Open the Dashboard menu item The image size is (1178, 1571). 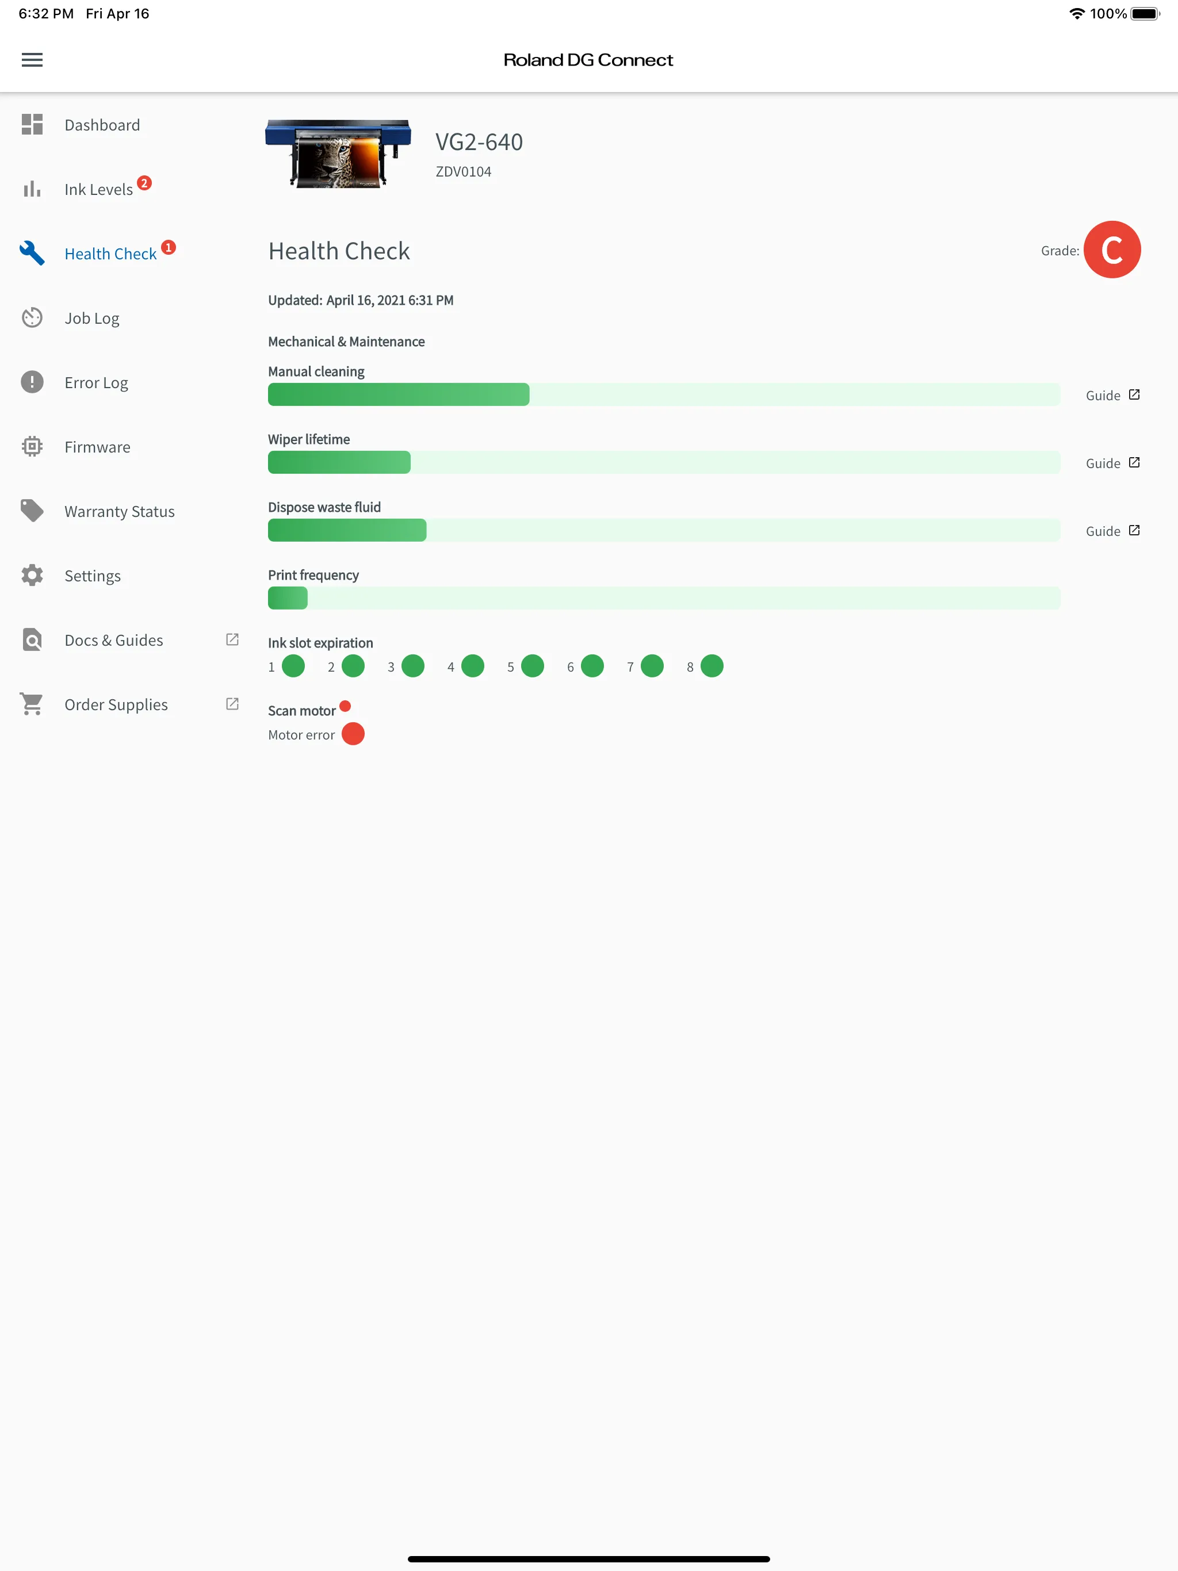(102, 125)
